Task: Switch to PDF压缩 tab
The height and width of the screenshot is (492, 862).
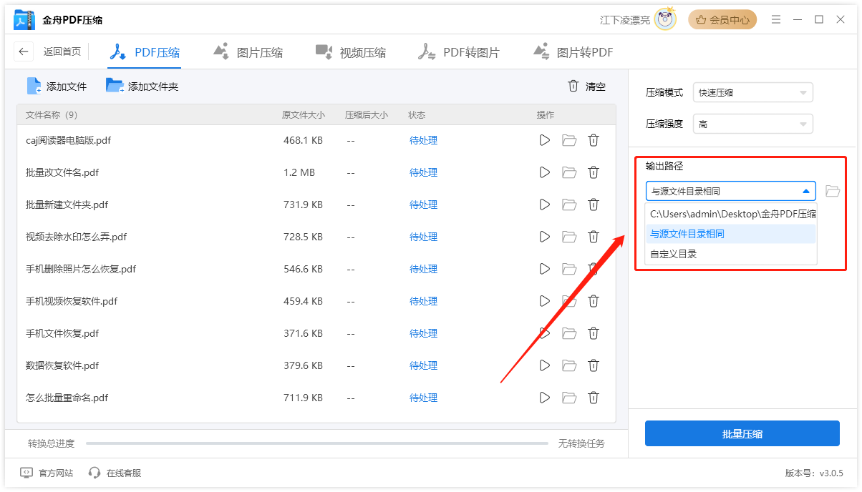Action: 143,52
